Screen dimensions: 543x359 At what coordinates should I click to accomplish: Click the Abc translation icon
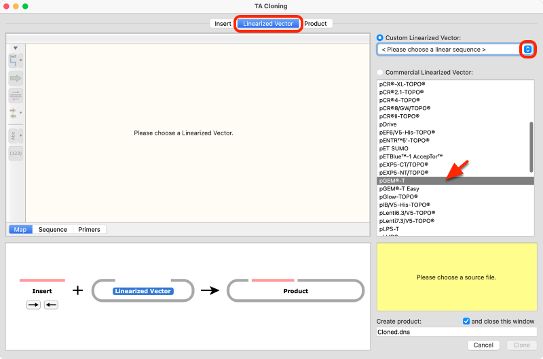[x=13, y=135]
